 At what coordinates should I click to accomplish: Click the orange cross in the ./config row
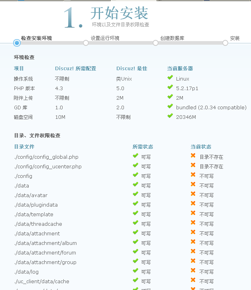tap(193, 175)
